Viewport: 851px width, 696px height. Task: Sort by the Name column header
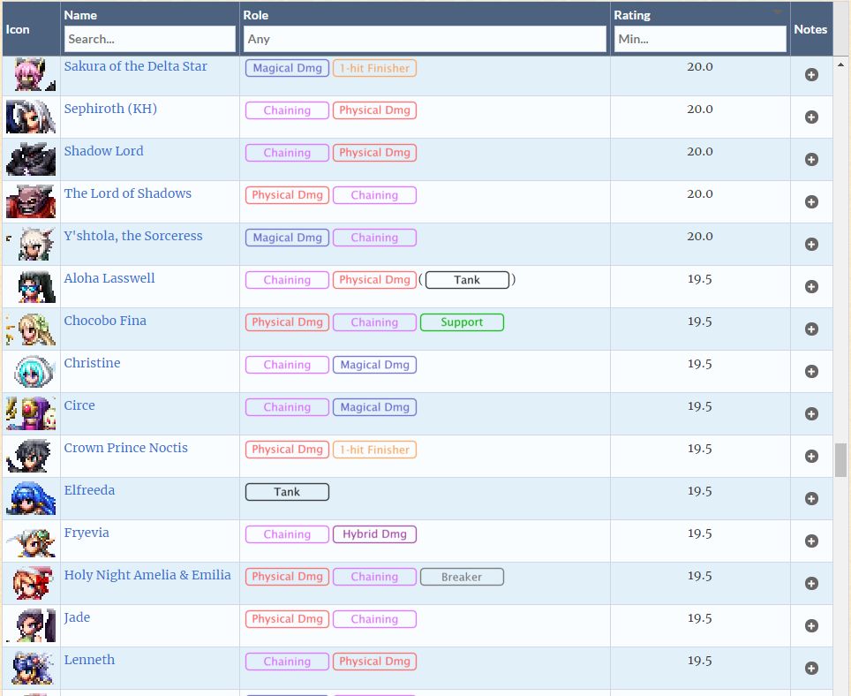(80, 15)
